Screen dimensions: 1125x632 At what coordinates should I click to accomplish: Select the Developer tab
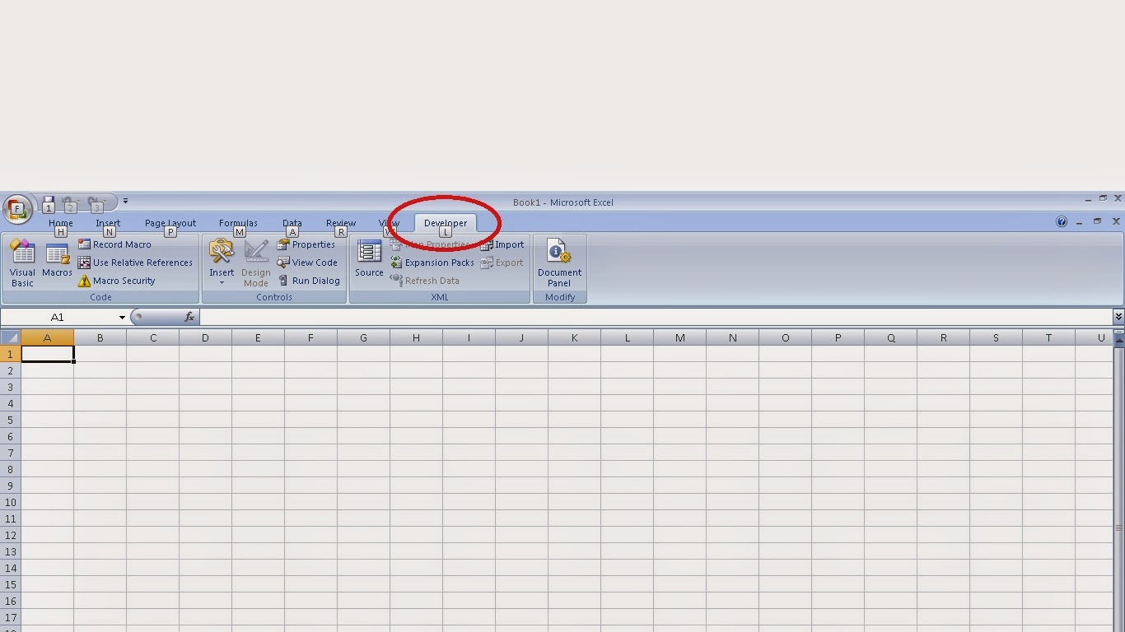(x=446, y=223)
